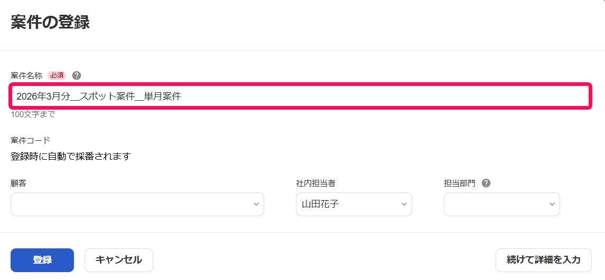Click the chevron arrow in 担当部門 field

(552, 204)
